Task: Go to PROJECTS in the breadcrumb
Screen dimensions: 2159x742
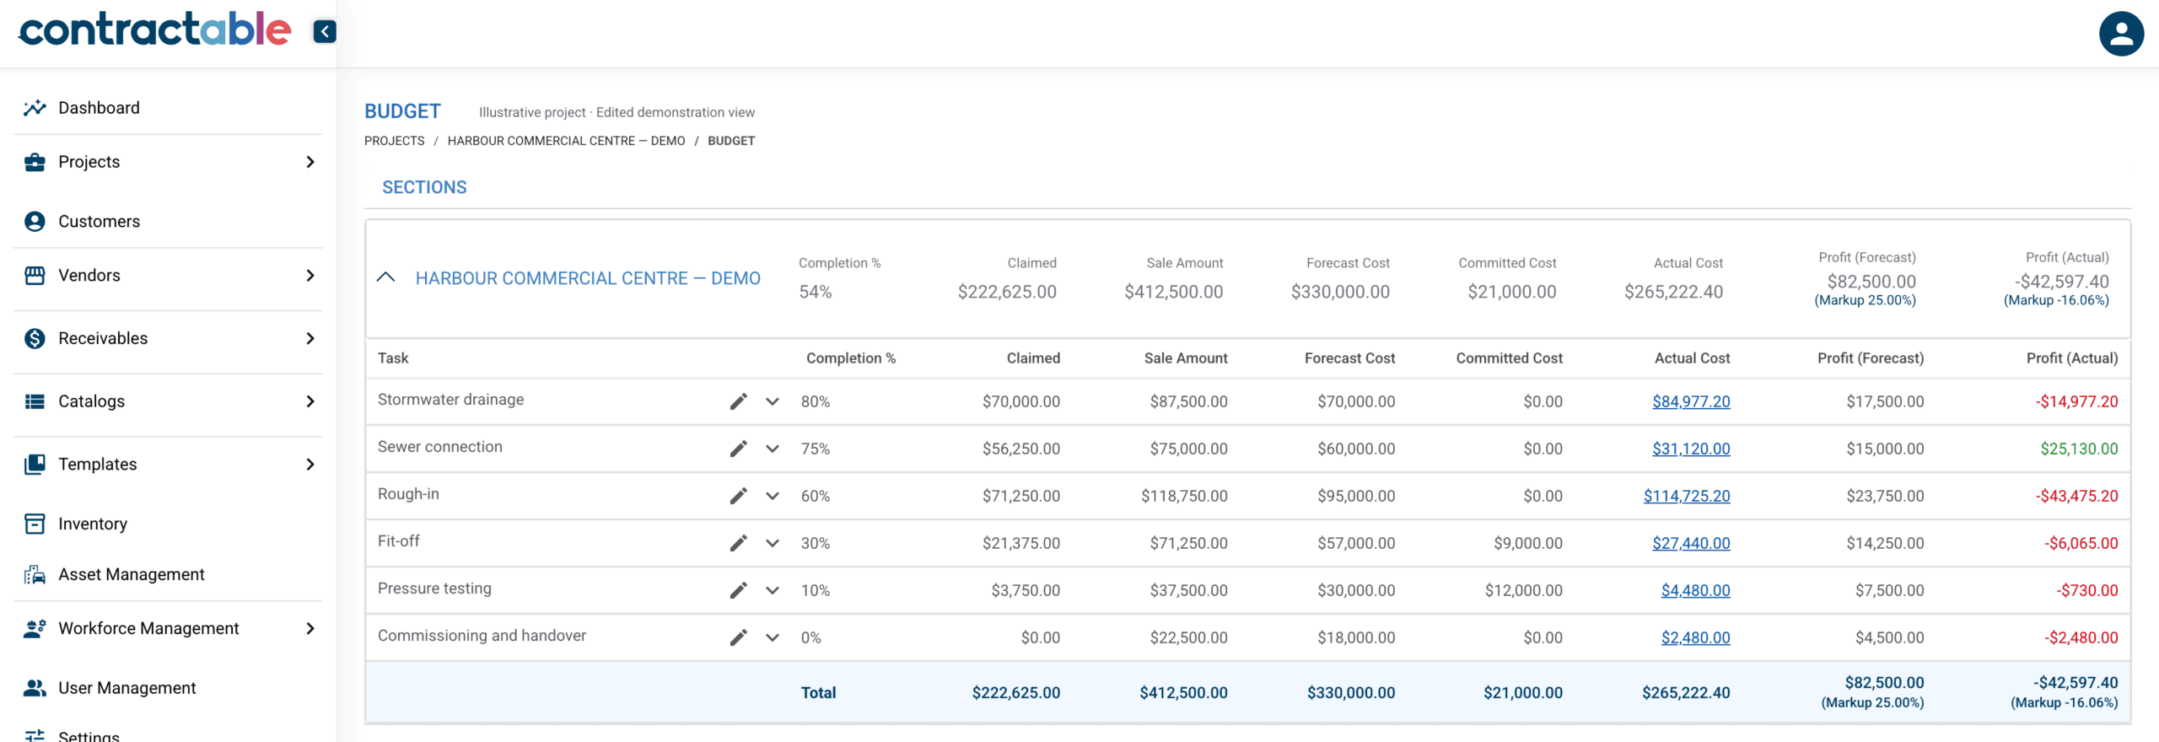Action: [395, 141]
